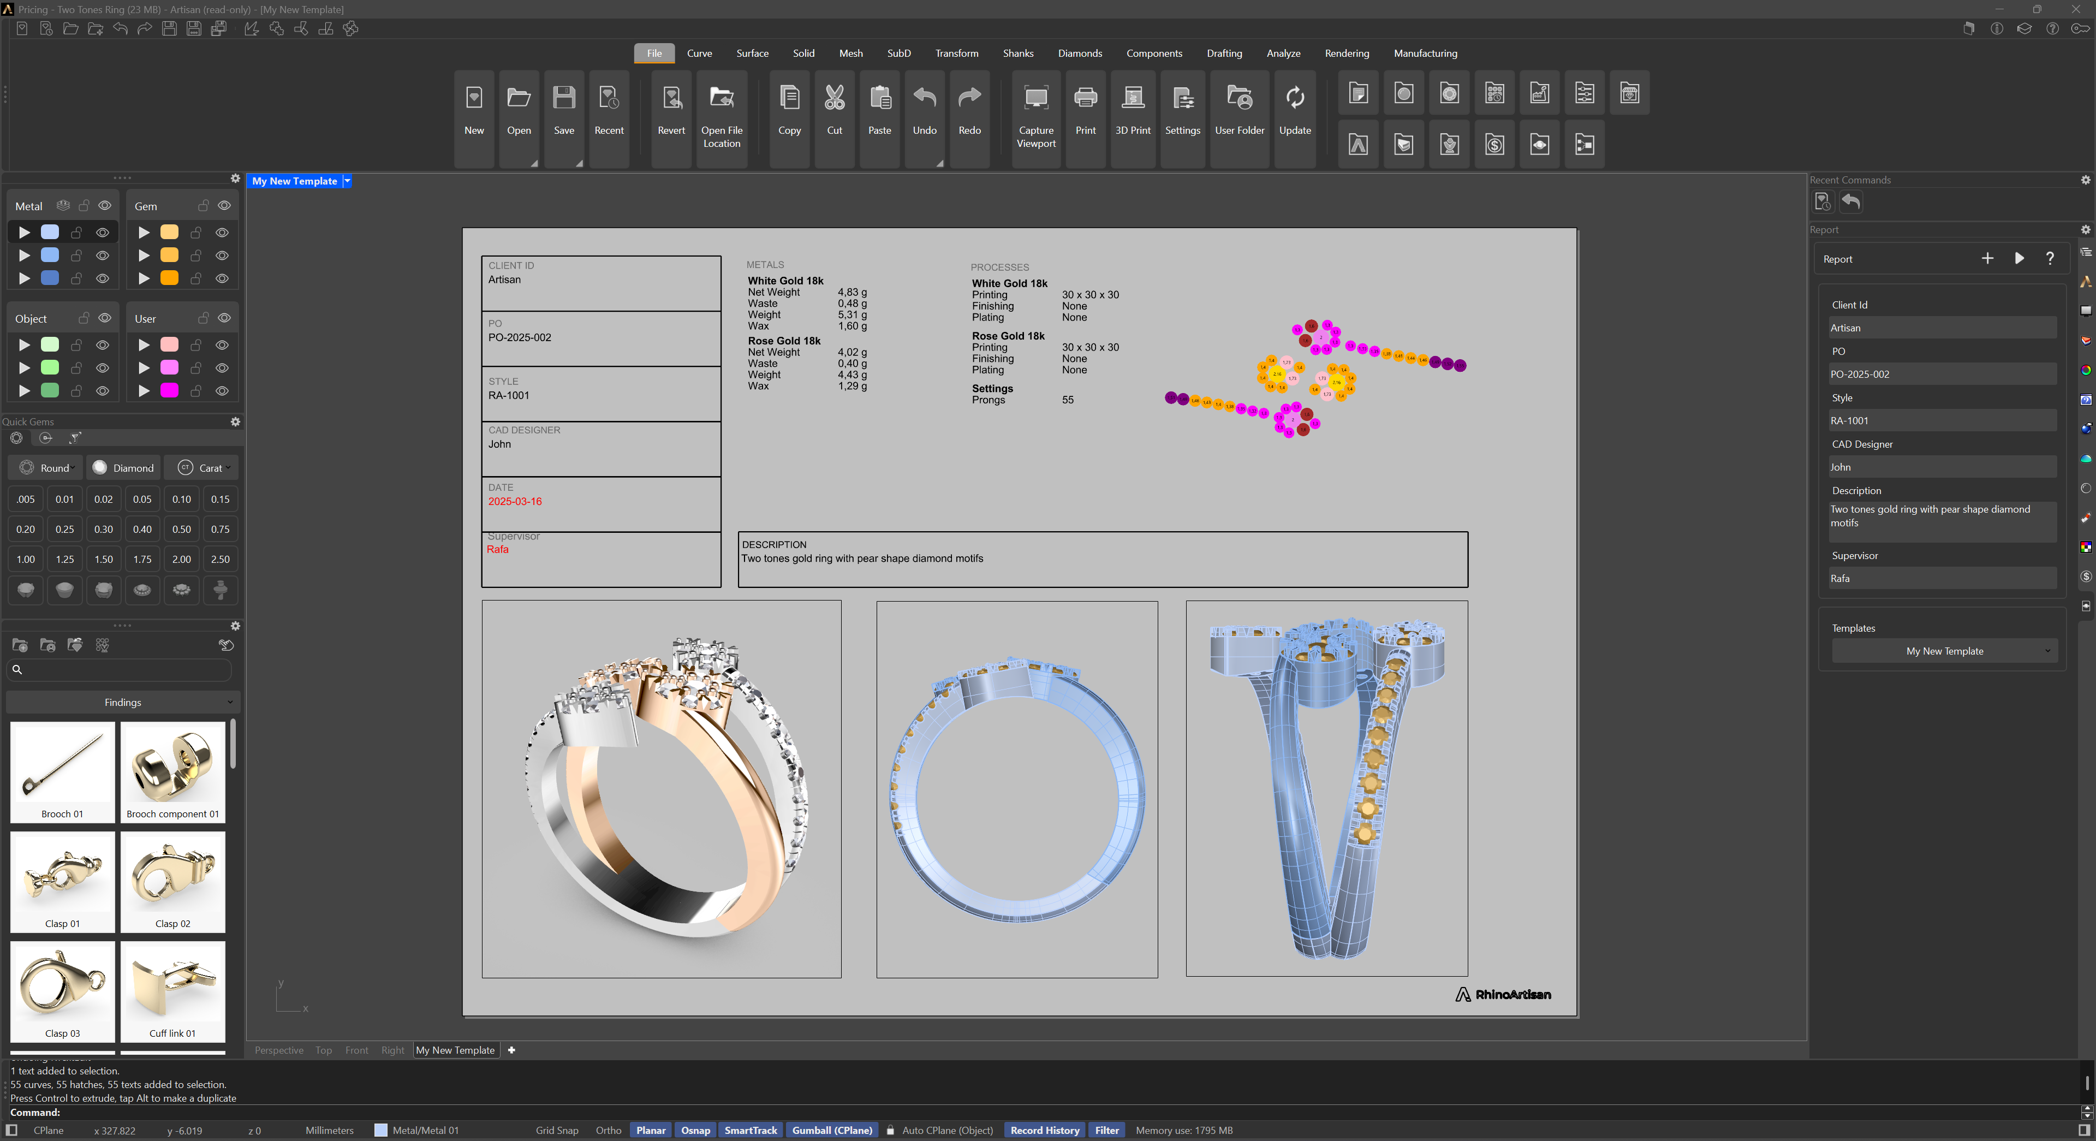
Task: Add new report with plus icon
Action: pyautogui.click(x=1987, y=259)
